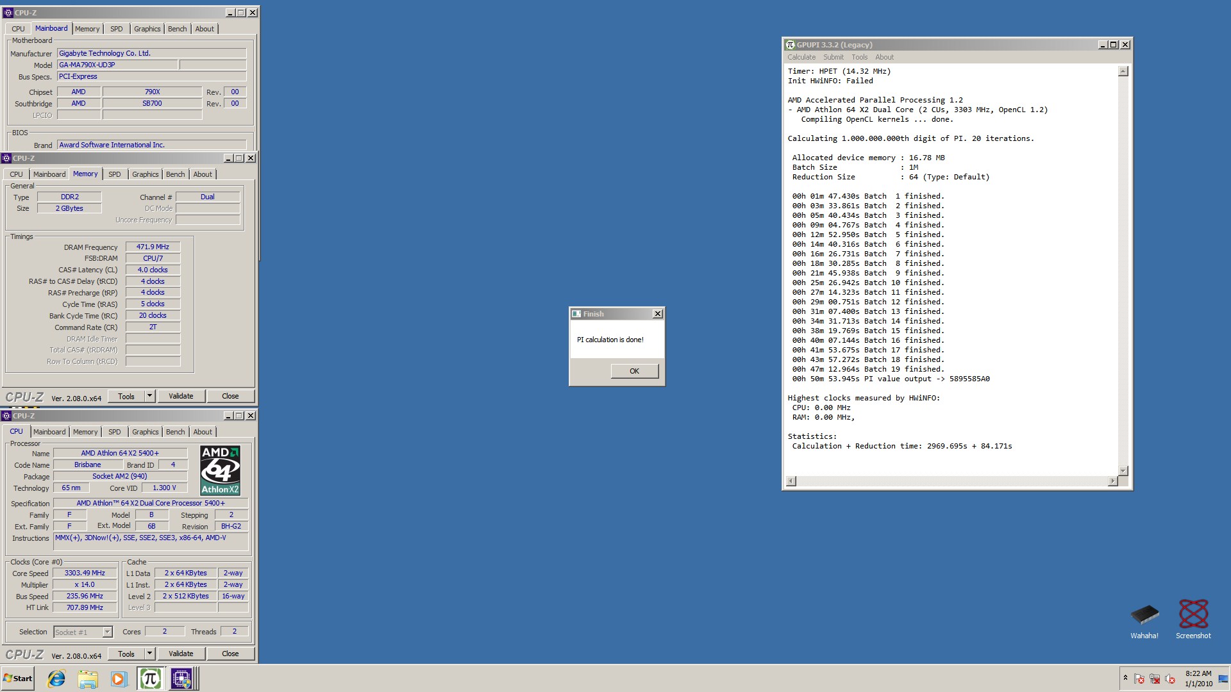Click the Action Center flag tray icon
This screenshot has width=1231, height=692.
1139,679
